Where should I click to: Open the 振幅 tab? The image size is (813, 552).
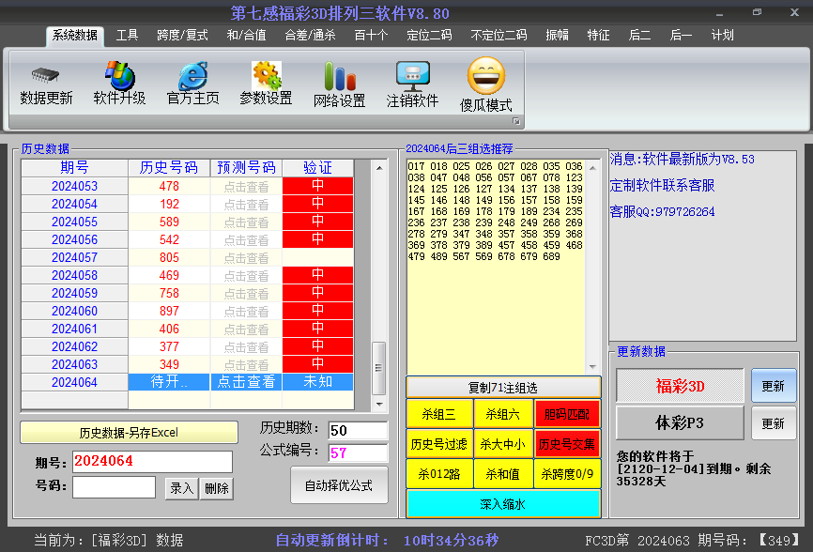[x=558, y=36]
